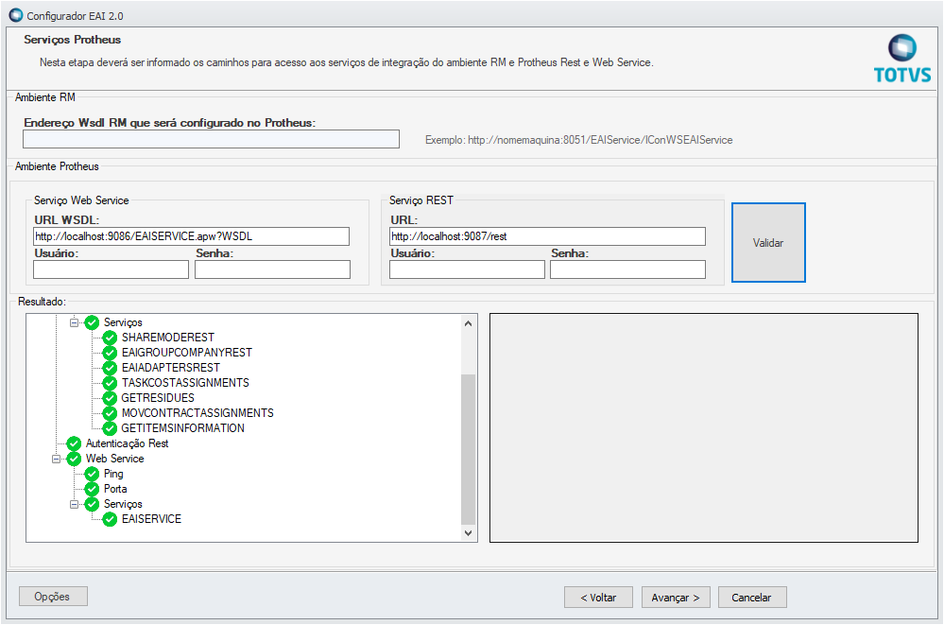Select the EAISERVICE tree item

click(151, 519)
